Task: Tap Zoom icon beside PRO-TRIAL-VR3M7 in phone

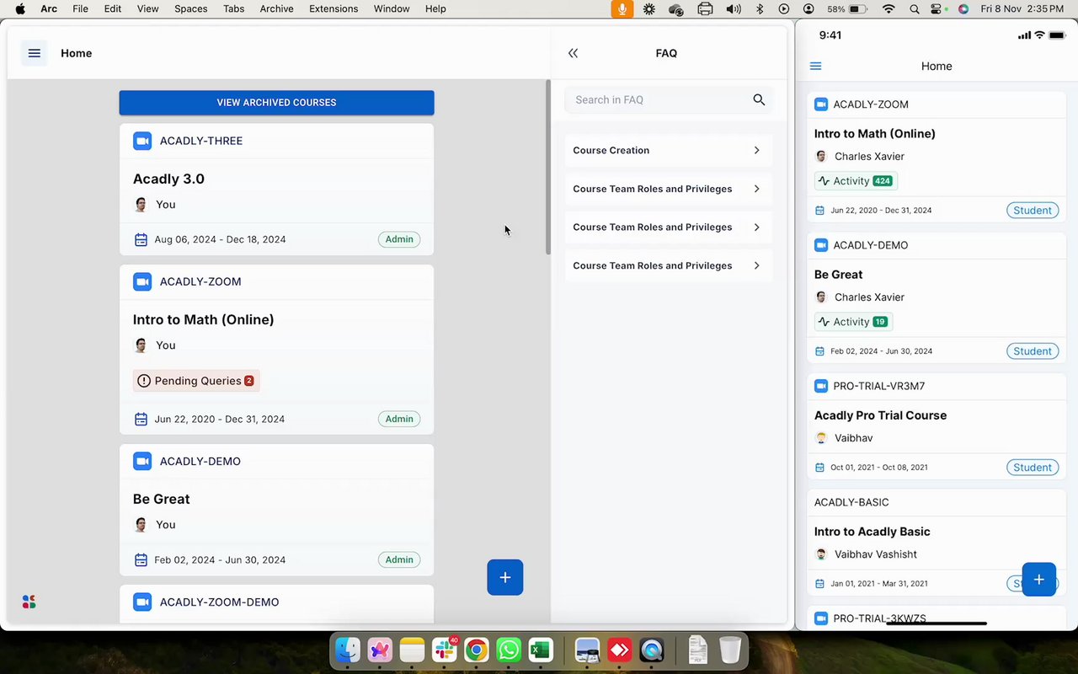Action: coord(821,386)
